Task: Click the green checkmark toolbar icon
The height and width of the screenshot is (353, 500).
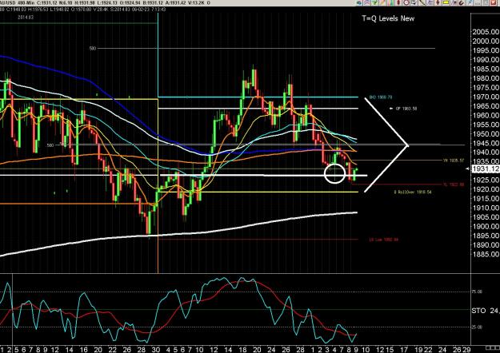Action: 375,2
